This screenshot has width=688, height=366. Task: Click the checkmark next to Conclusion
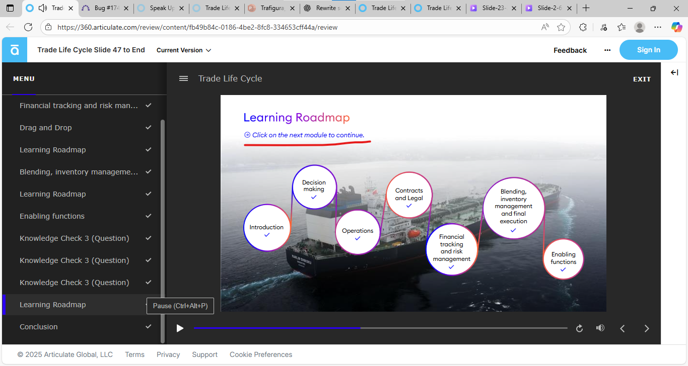point(148,327)
